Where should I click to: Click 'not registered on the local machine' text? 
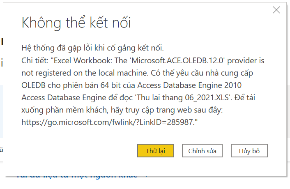click(85, 73)
